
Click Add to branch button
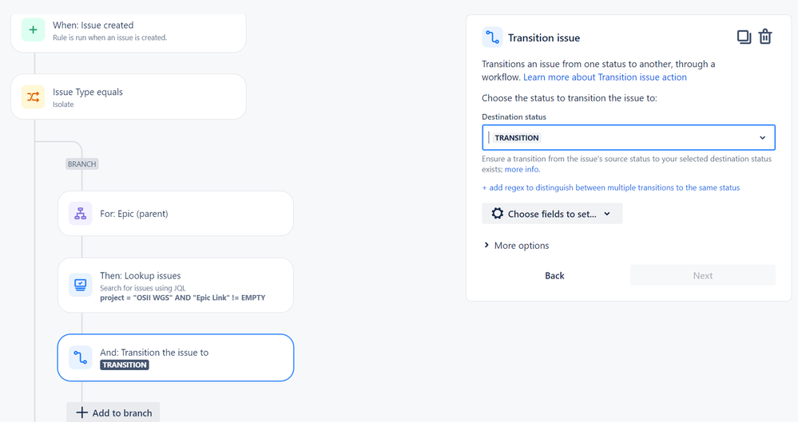click(113, 412)
